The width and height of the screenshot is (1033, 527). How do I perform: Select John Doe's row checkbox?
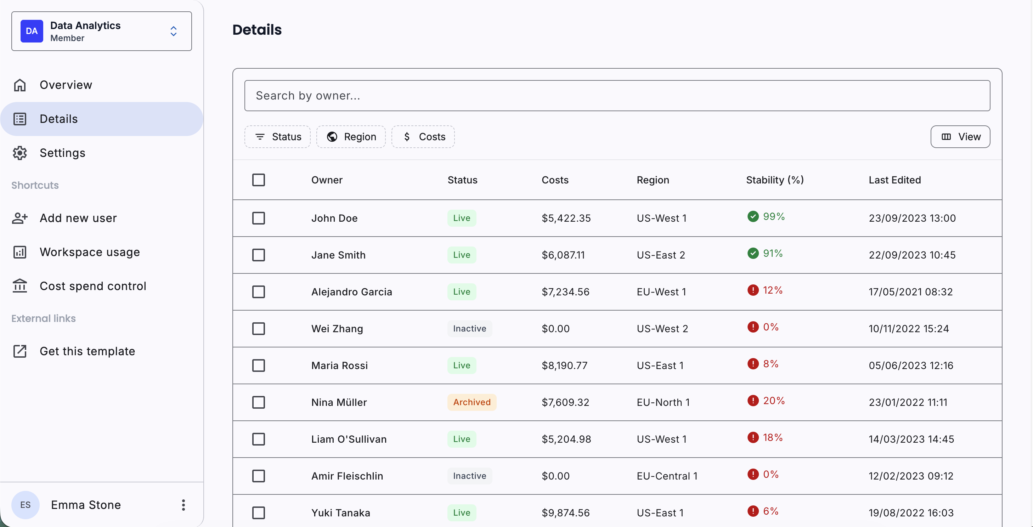258,218
